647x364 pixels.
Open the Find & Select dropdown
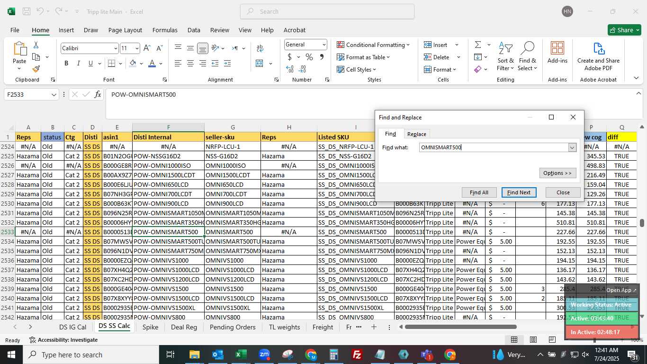[x=527, y=57]
